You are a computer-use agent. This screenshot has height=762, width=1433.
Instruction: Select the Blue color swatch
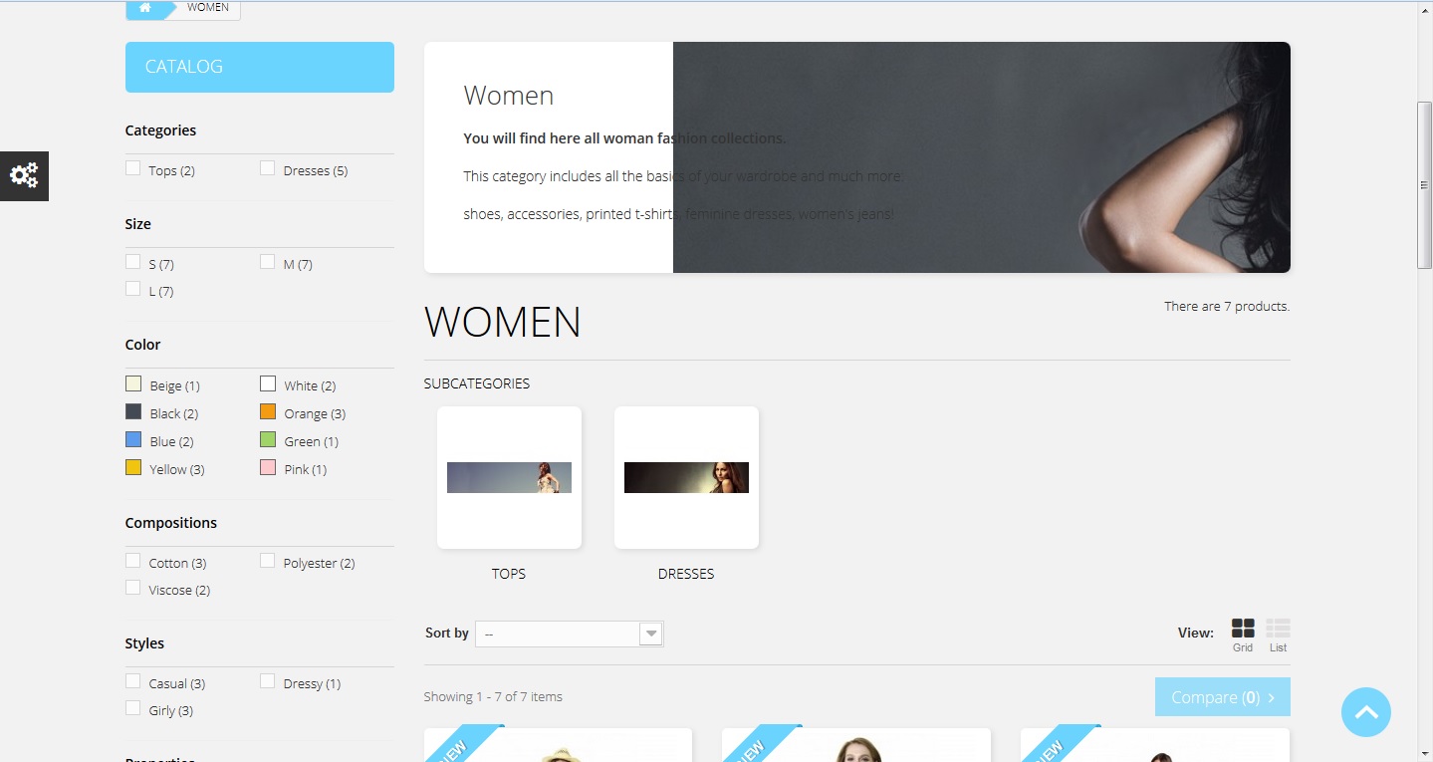[133, 439]
